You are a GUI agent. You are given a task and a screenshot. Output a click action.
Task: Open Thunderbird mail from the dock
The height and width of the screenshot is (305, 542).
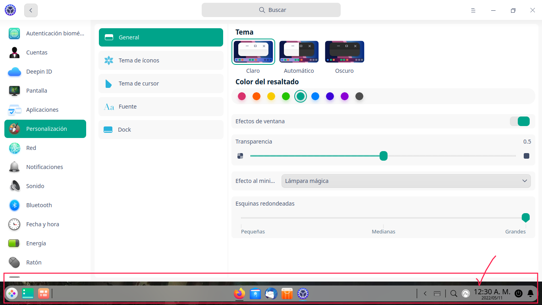tap(271, 293)
